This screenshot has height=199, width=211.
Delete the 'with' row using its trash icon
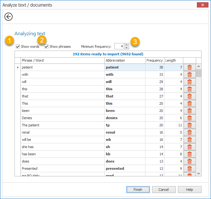tap(190, 75)
